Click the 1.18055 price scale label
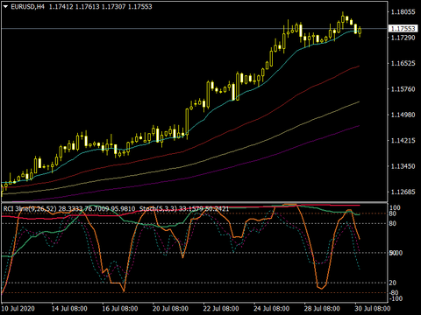 pos(403,12)
